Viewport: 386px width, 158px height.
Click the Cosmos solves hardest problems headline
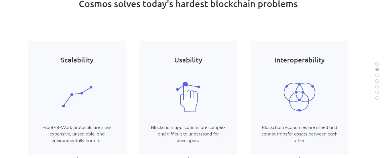pyautogui.click(x=188, y=4)
